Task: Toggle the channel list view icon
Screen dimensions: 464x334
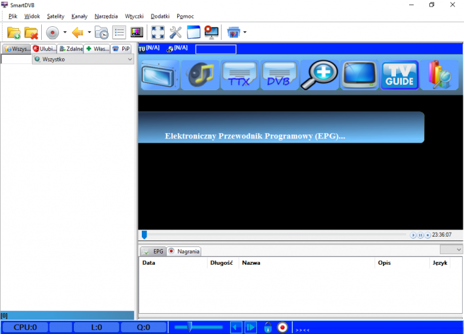Action: pyautogui.click(x=119, y=33)
